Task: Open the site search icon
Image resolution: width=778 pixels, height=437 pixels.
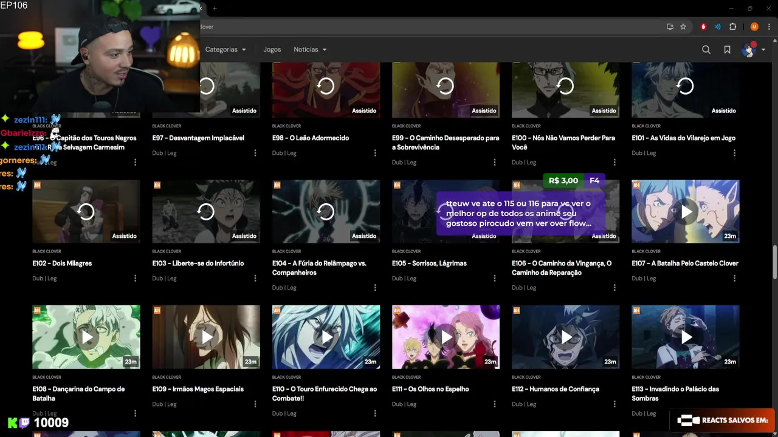Action: tap(706, 50)
